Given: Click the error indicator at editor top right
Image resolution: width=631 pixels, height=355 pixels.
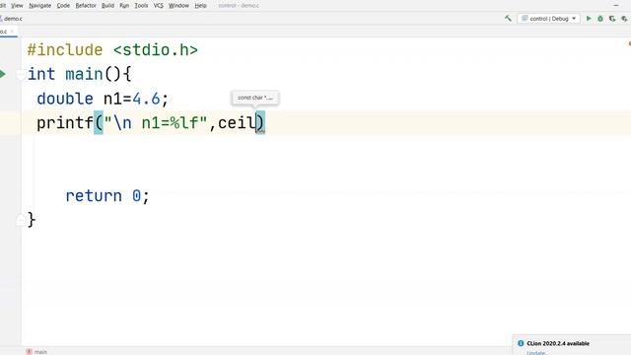Looking at the screenshot, I should pyautogui.click(x=629, y=43).
